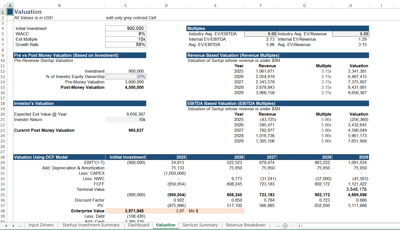Image resolution: width=400 pixels, height=230 pixels.
Task: Edit the Growth Rate 59% cell
Action: [x=126, y=45]
